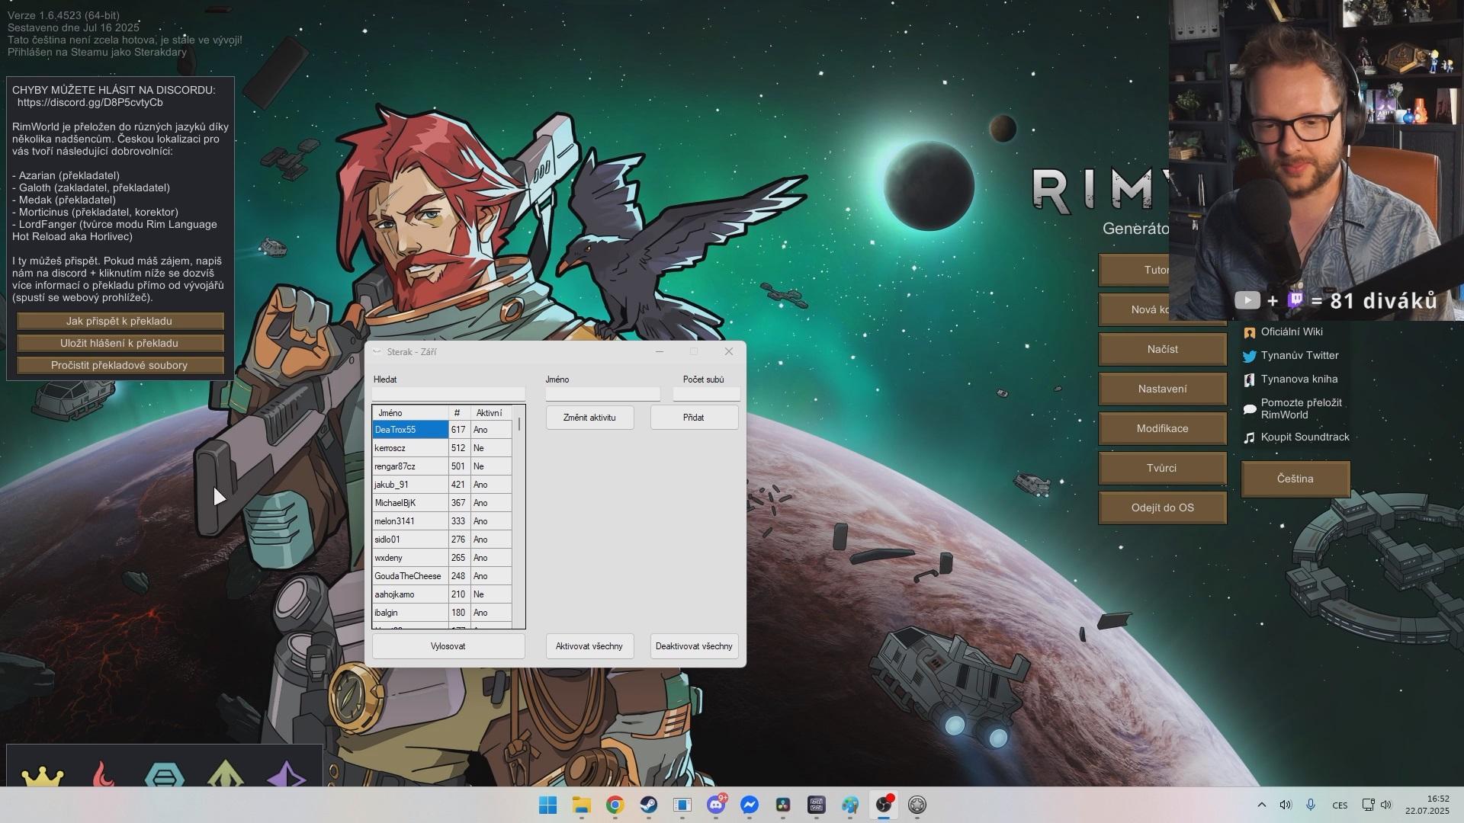Click the Vylosovat button
1464x823 pixels.
pyautogui.click(x=448, y=646)
